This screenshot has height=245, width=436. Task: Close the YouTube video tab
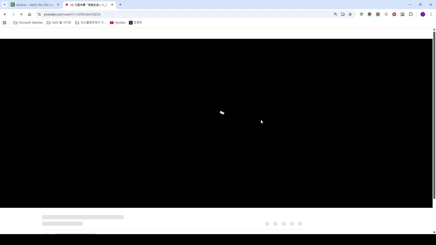(x=112, y=5)
